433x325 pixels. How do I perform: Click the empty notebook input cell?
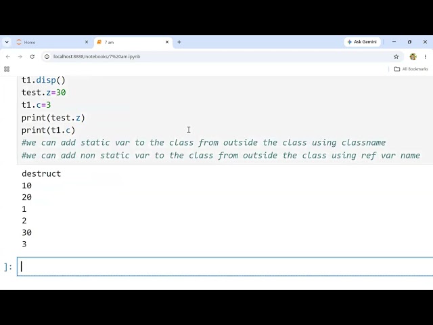[x=225, y=267]
